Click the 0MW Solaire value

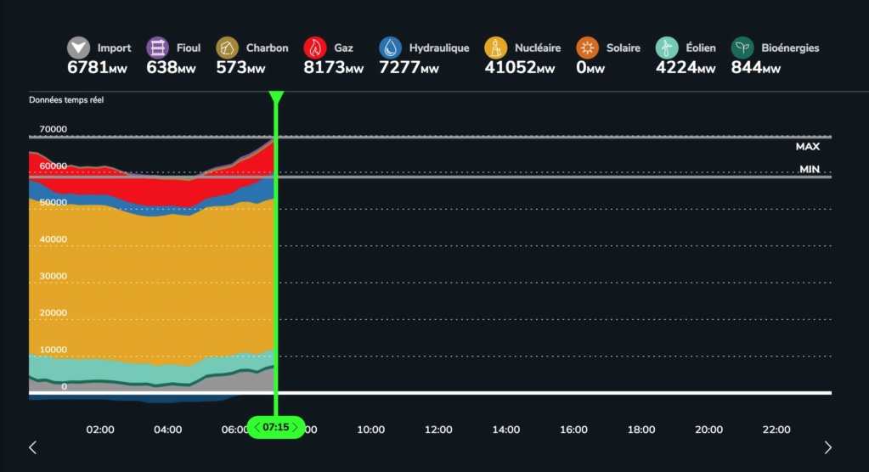click(x=590, y=68)
